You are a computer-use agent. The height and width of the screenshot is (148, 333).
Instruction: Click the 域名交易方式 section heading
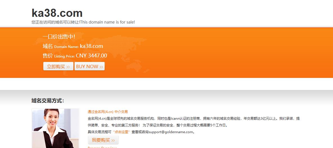pos(48,101)
